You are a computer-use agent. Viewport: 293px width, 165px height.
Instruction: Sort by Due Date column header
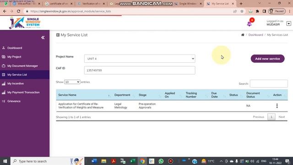point(218,95)
